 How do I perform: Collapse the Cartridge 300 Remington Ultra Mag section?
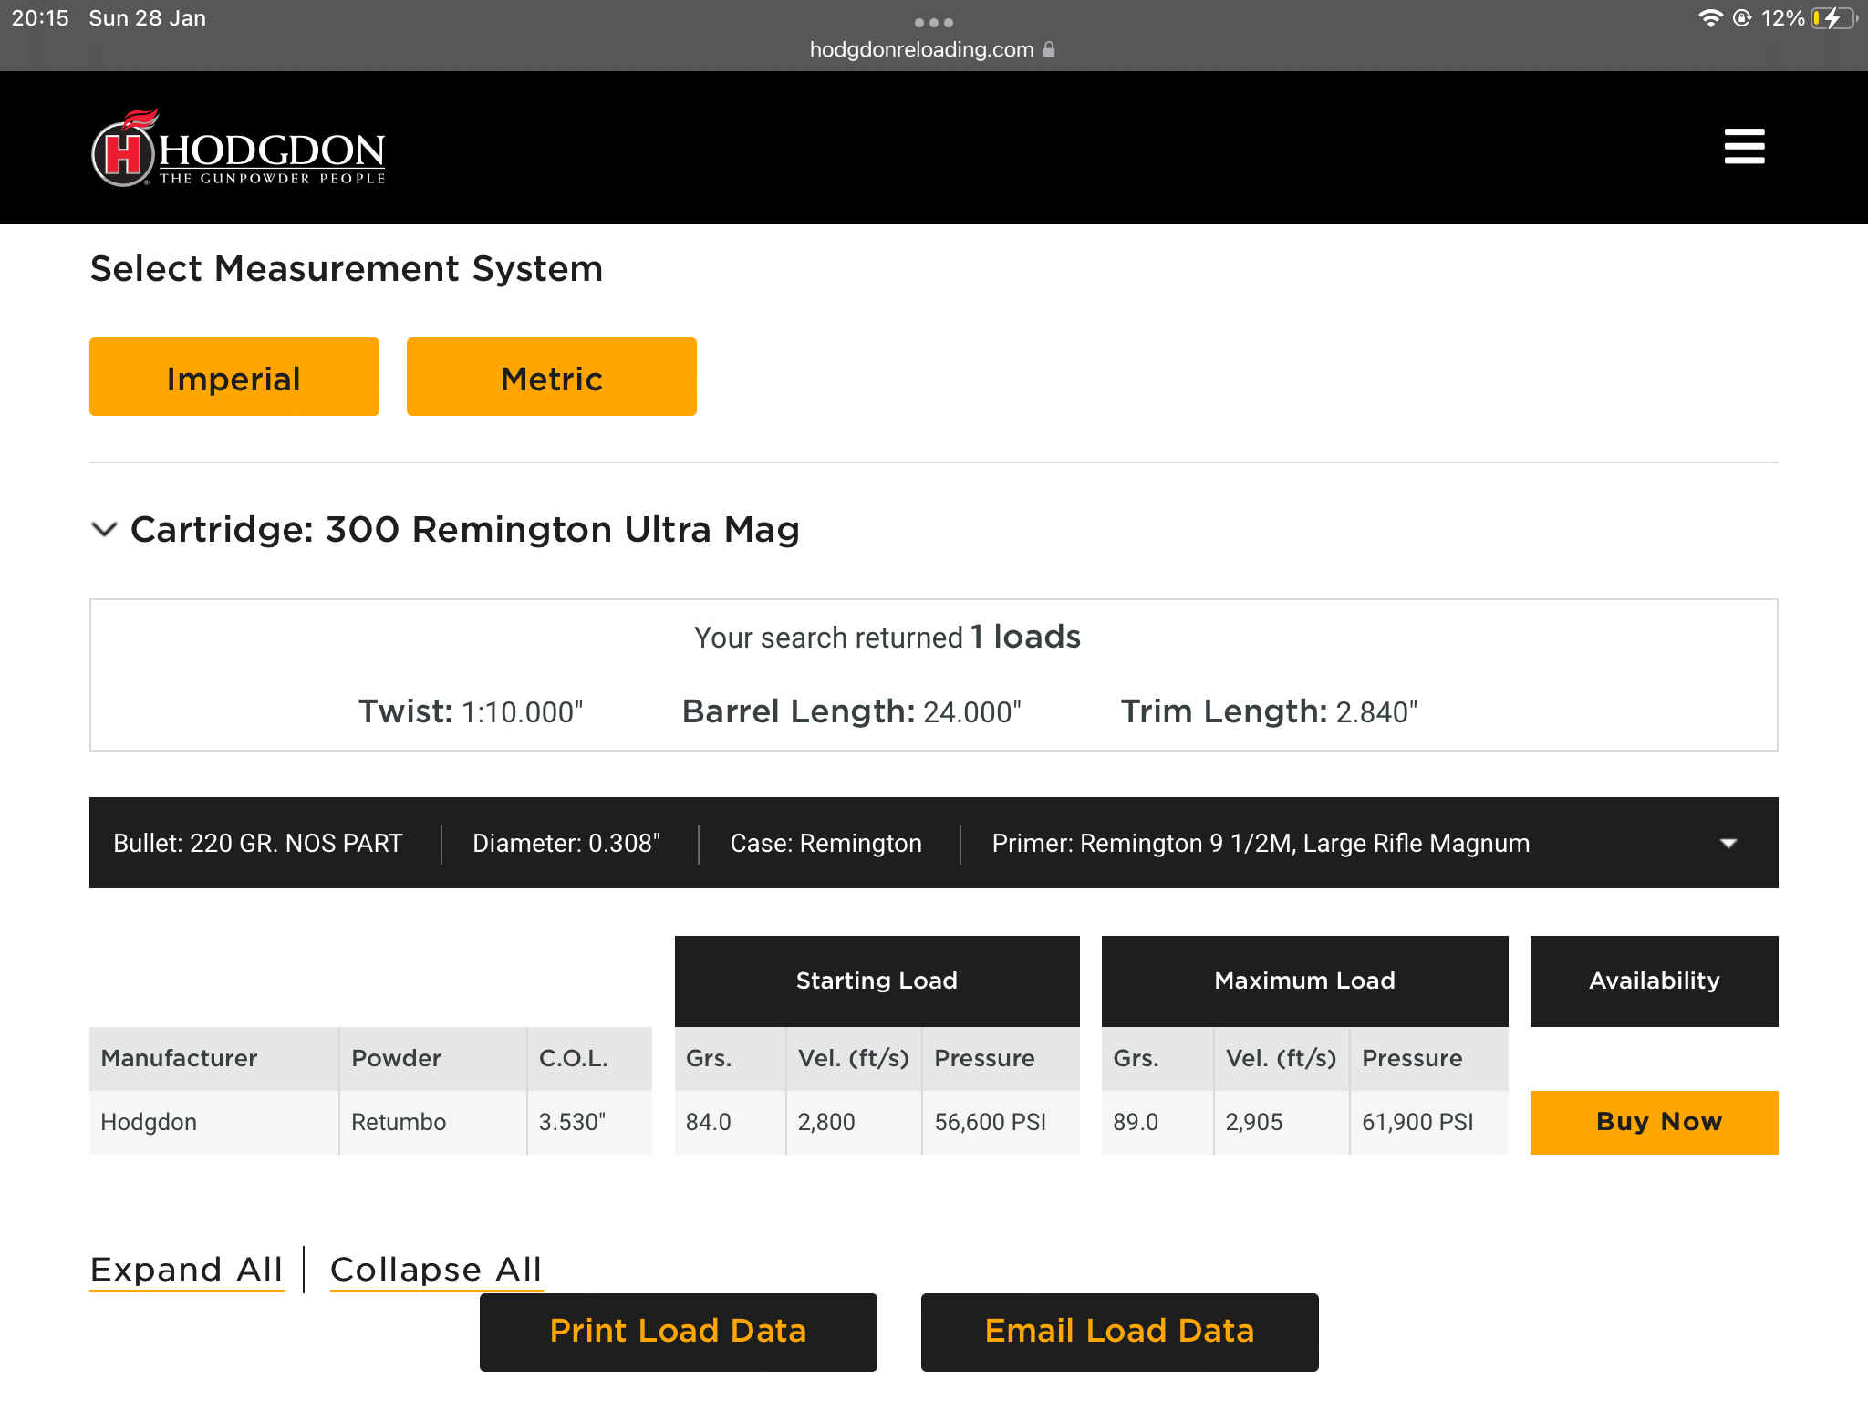pyautogui.click(x=105, y=529)
